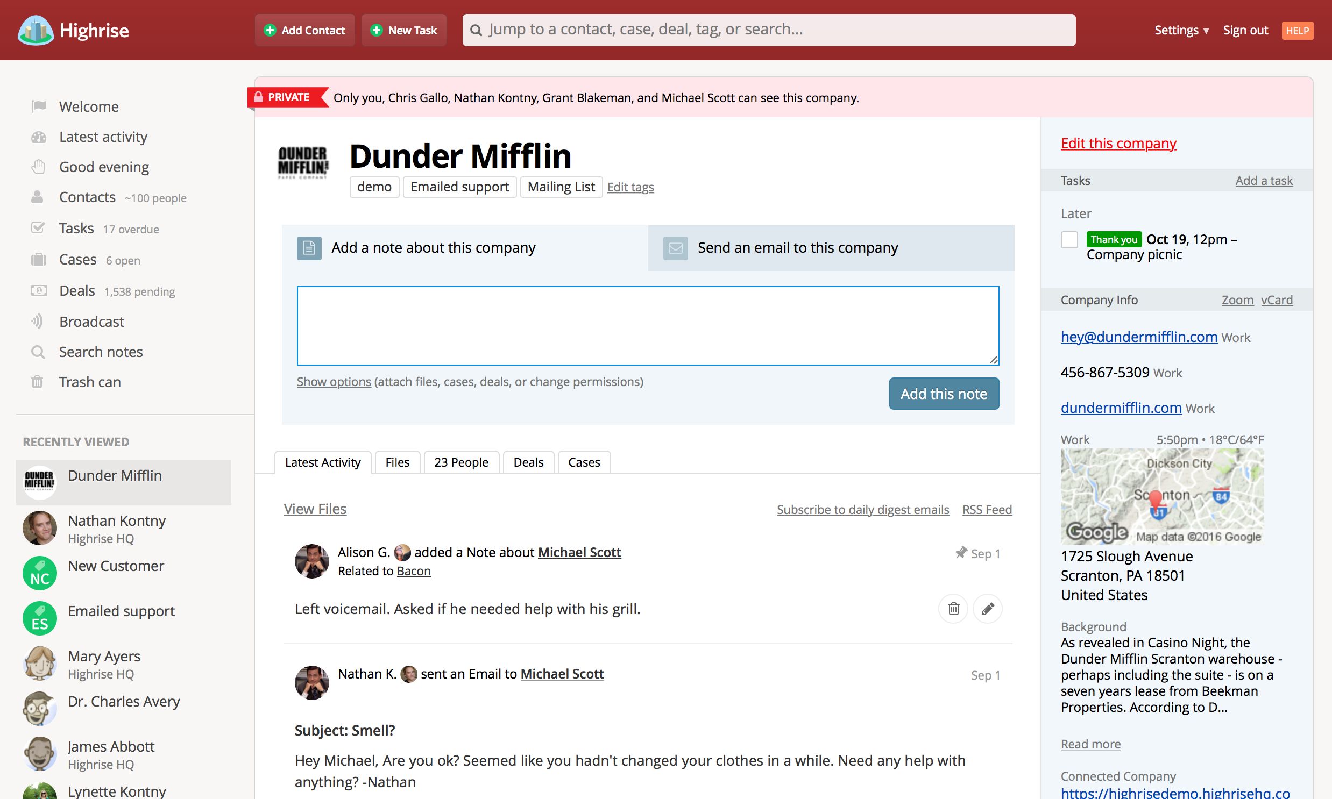Click the Highrise logo icon

coord(36,30)
